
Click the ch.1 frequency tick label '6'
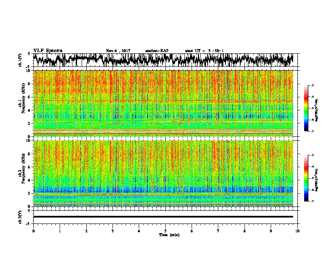click(x=30, y=97)
